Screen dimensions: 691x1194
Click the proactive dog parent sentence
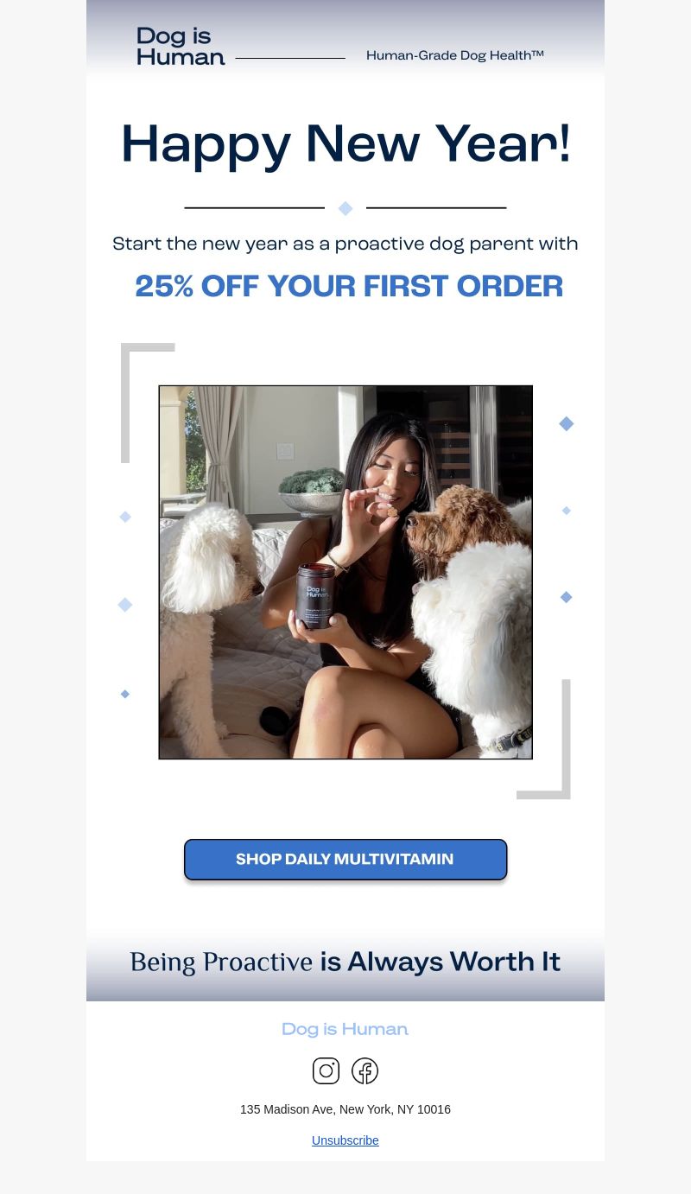click(345, 244)
